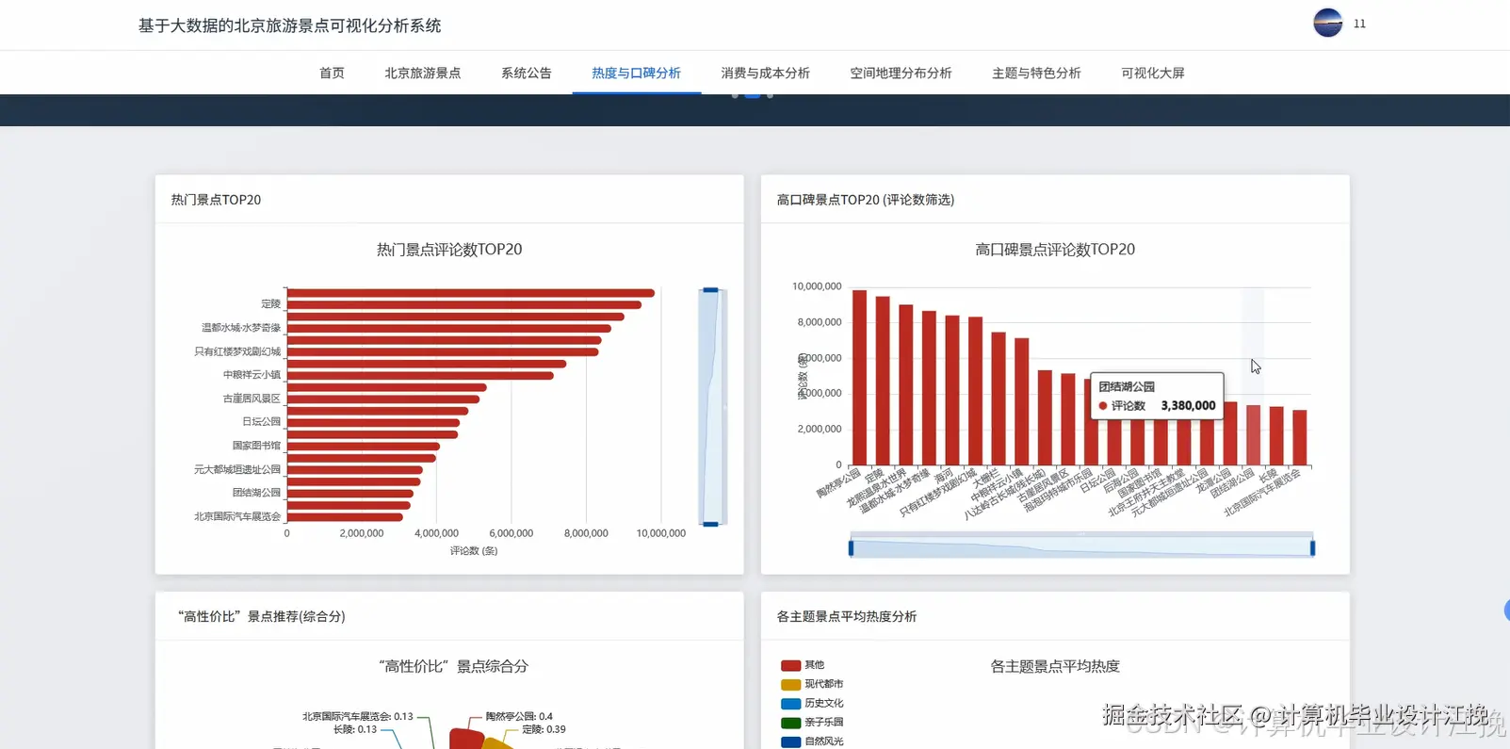Go to the 首页 tab
1510x749 pixels.
click(x=332, y=73)
